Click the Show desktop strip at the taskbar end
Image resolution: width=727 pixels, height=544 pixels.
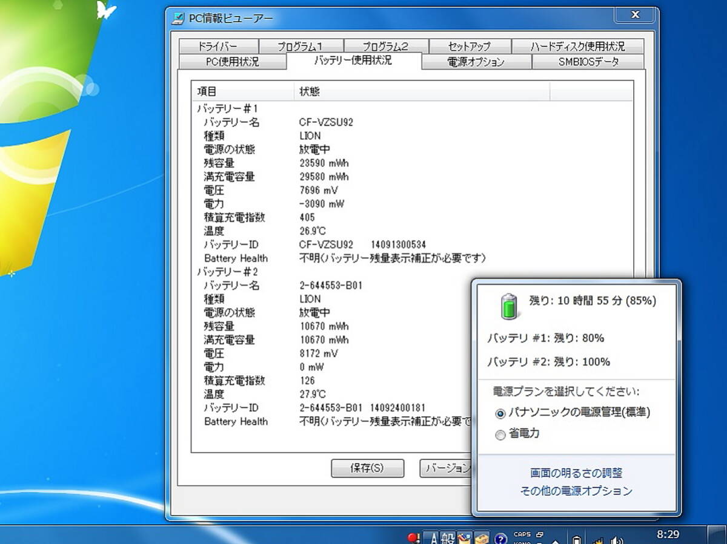pos(715,535)
